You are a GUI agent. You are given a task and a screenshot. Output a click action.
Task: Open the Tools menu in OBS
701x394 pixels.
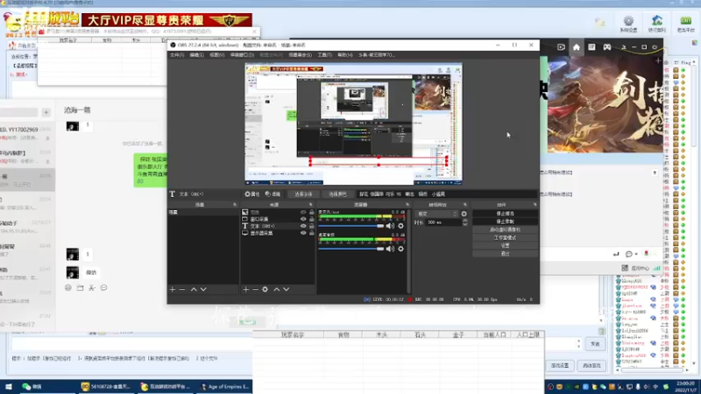point(324,55)
